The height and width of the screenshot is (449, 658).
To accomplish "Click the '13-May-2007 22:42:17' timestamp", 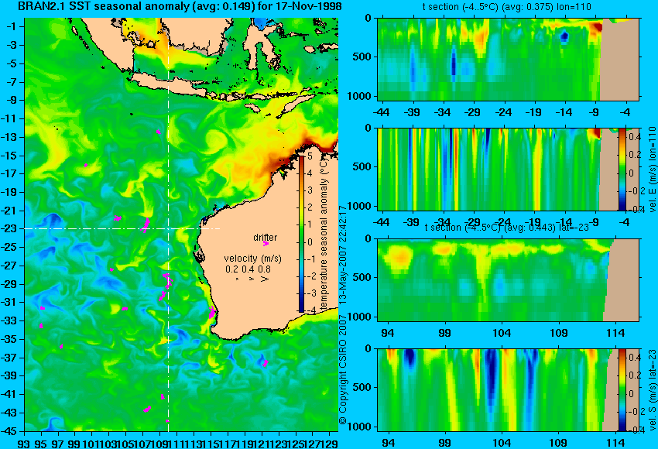I will coord(342,255).
